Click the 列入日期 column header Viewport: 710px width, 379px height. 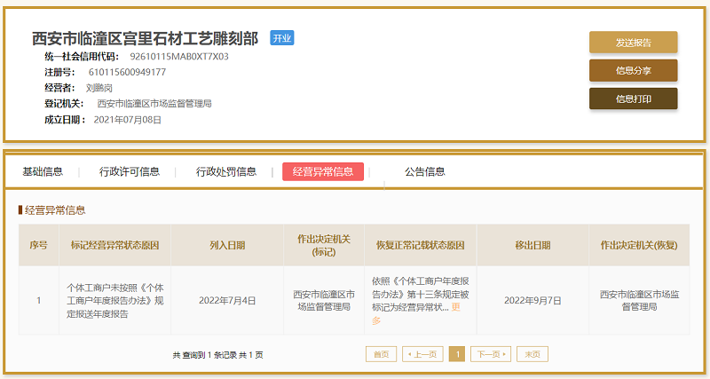click(227, 244)
